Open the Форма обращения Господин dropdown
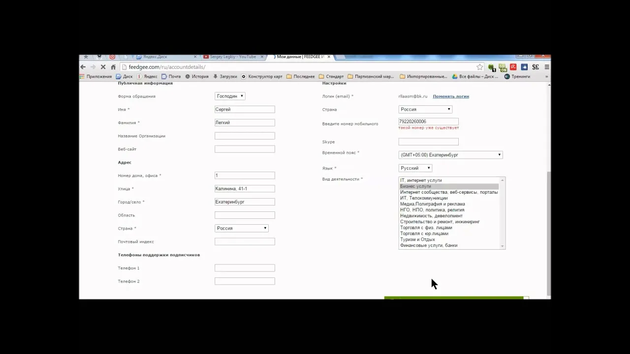 [230, 96]
